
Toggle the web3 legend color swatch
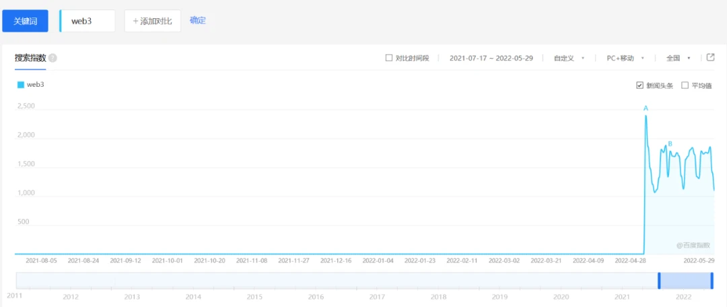[x=20, y=85]
